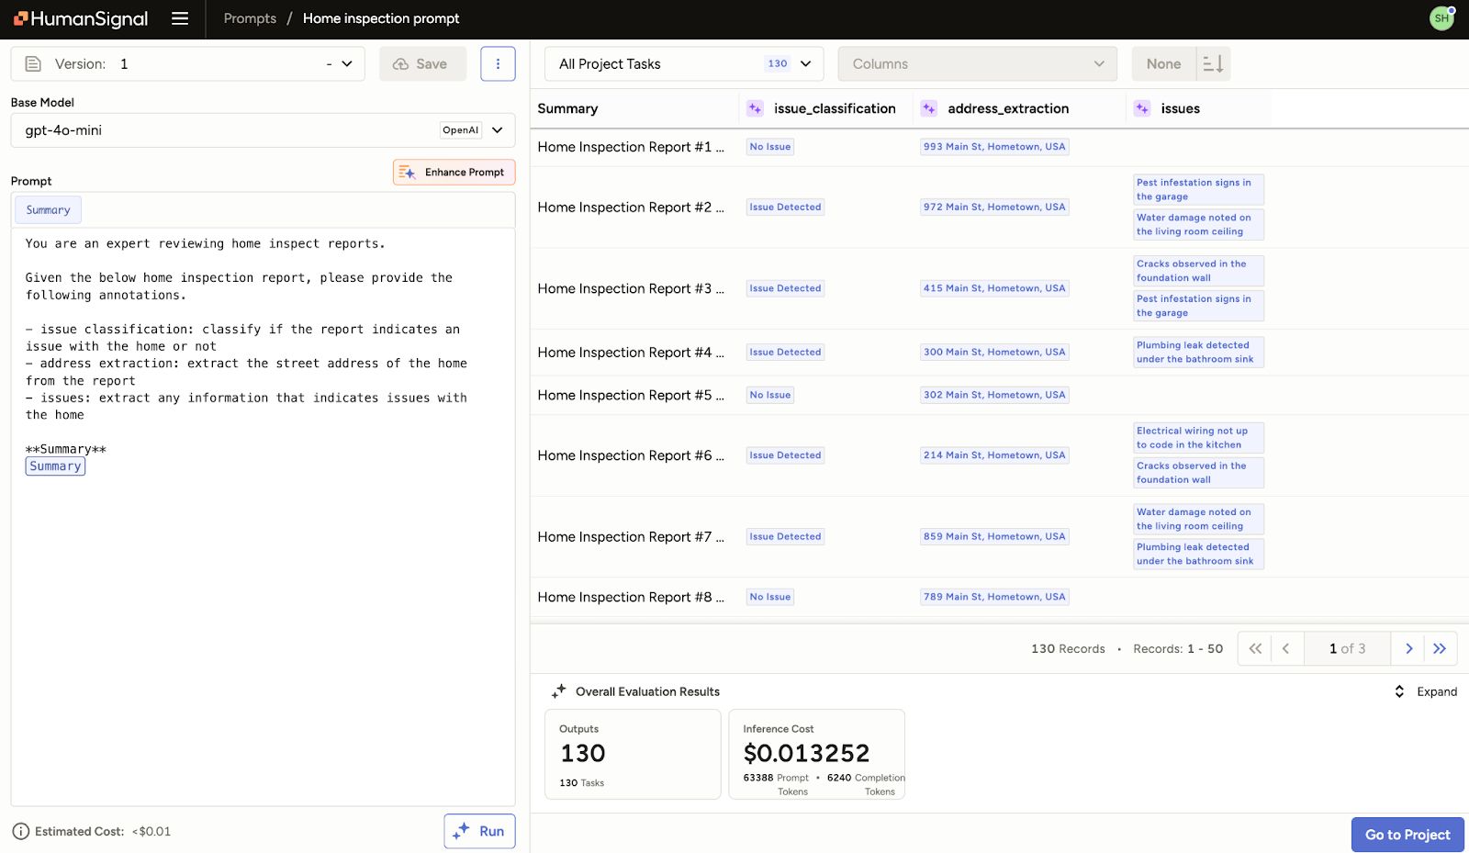1469x853 pixels.
Task: Click the HumanSignal logo
Action: pyautogui.click(x=81, y=18)
